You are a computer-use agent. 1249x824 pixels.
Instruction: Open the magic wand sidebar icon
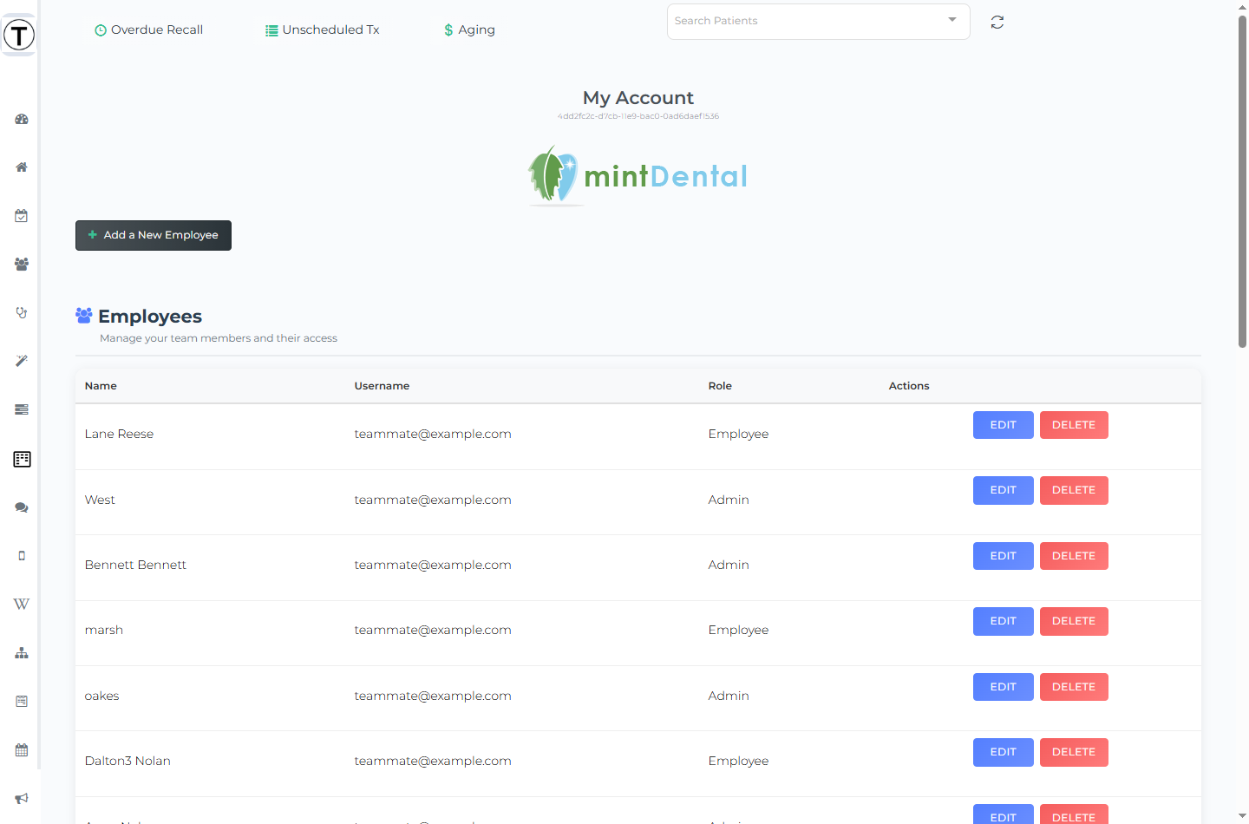[x=22, y=361]
